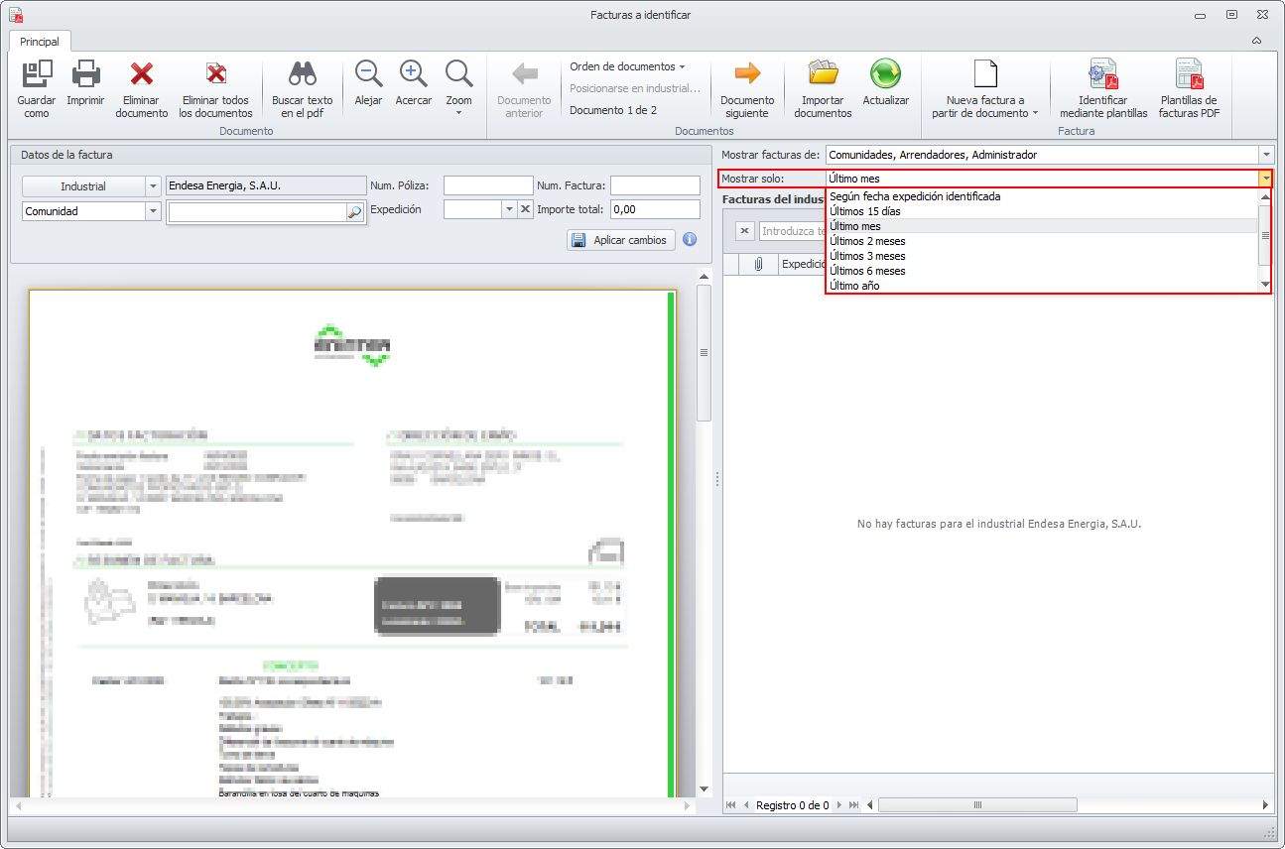Clear the Expedición date with the X
The height and width of the screenshot is (849, 1285).
[x=525, y=209]
